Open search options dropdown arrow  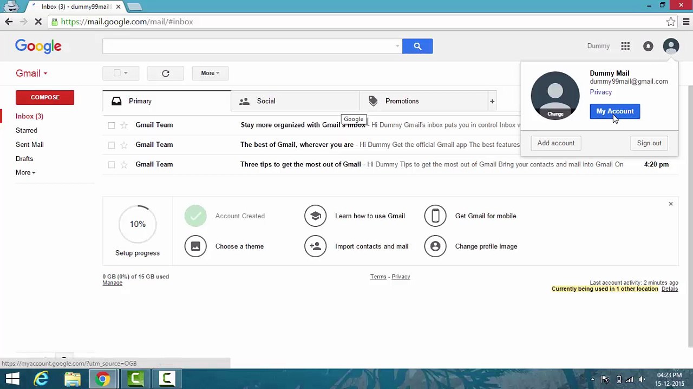[397, 46]
